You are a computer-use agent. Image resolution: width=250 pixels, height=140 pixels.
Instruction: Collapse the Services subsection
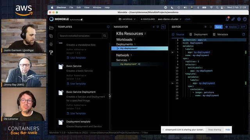pyautogui.click(x=121, y=60)
